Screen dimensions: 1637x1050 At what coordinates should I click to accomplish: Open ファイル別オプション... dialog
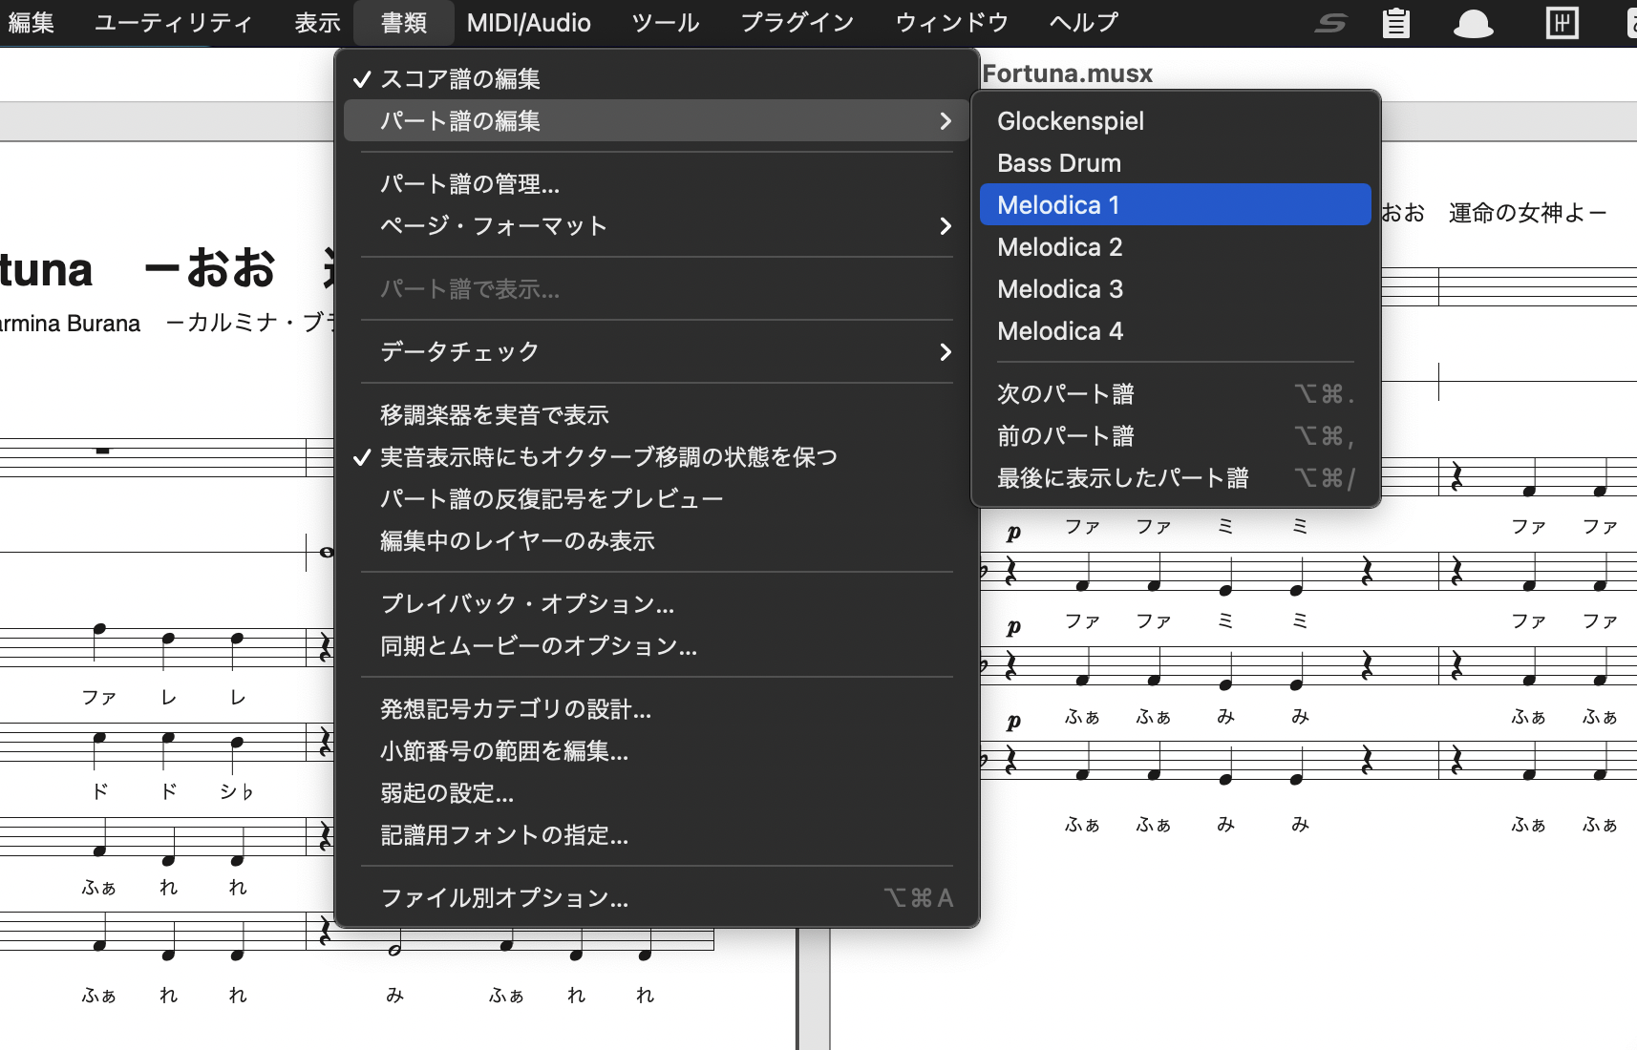pyautogui.click(x=657, y=898)
